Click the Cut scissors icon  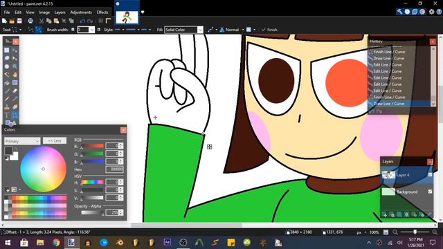[x=42, y=21]
